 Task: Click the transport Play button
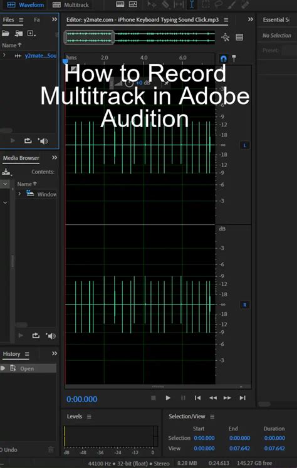(168, 398)
